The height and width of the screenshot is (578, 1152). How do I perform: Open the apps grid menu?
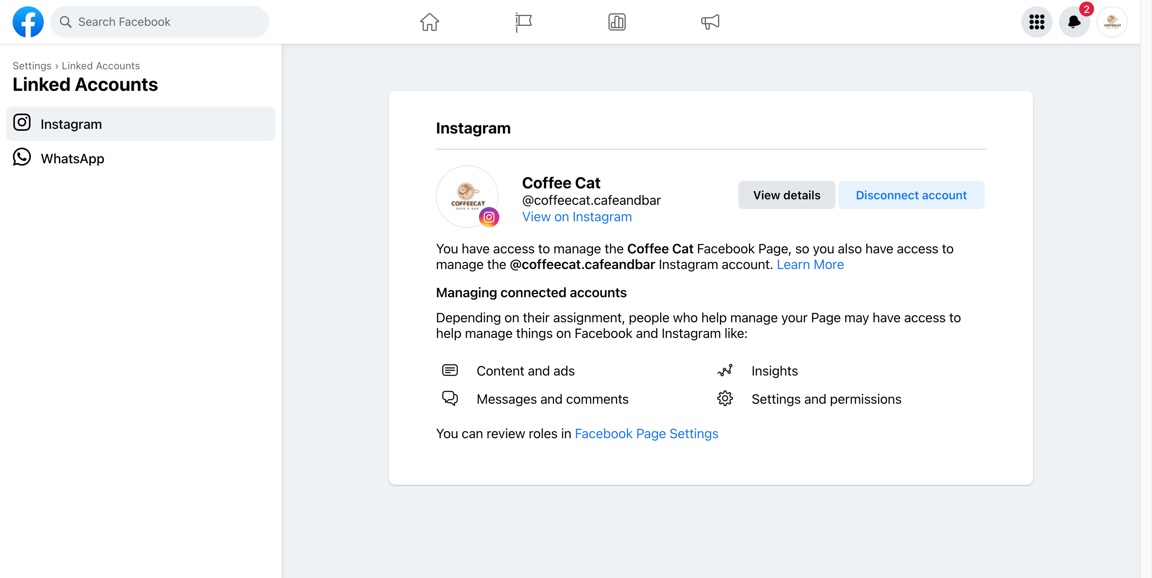[x=1037, y=22]
